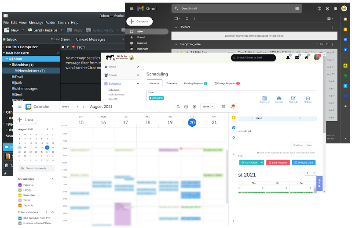Toggle Holidays in United States checkbox
352x228 pixels.
[x=20, y=223]
